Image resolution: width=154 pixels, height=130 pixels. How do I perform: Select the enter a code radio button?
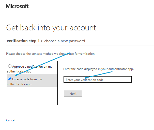[x=10, y=79]
